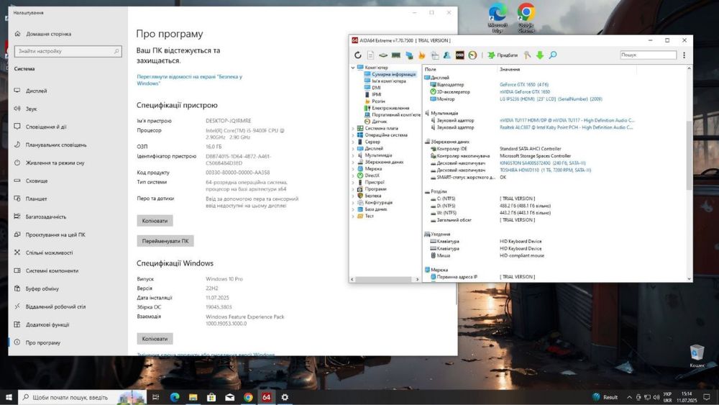Open the Recycle Bin on desktop
The width and height of the screenshot is (719, 405).
coord(697,356)
